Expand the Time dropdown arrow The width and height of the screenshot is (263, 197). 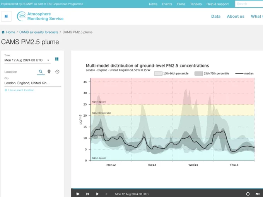pyautogui.click(x=48, y=60)
